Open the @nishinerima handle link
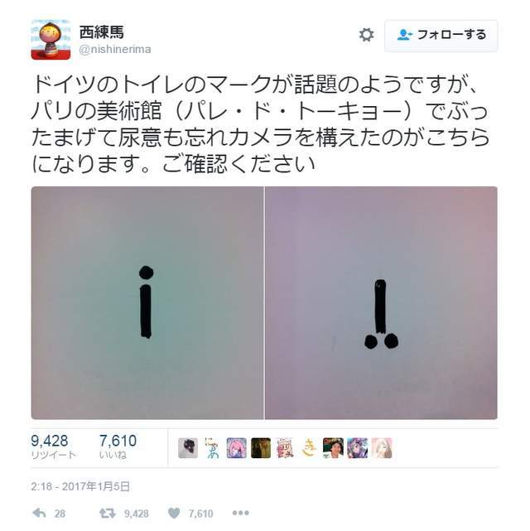 (x=115, y=50)
